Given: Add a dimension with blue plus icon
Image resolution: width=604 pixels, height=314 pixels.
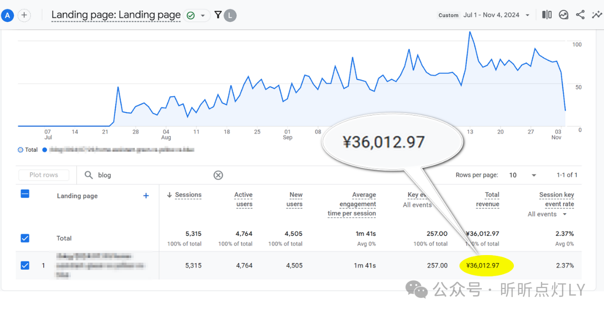Looking at the screenshot, I should (x=146, y=196).
